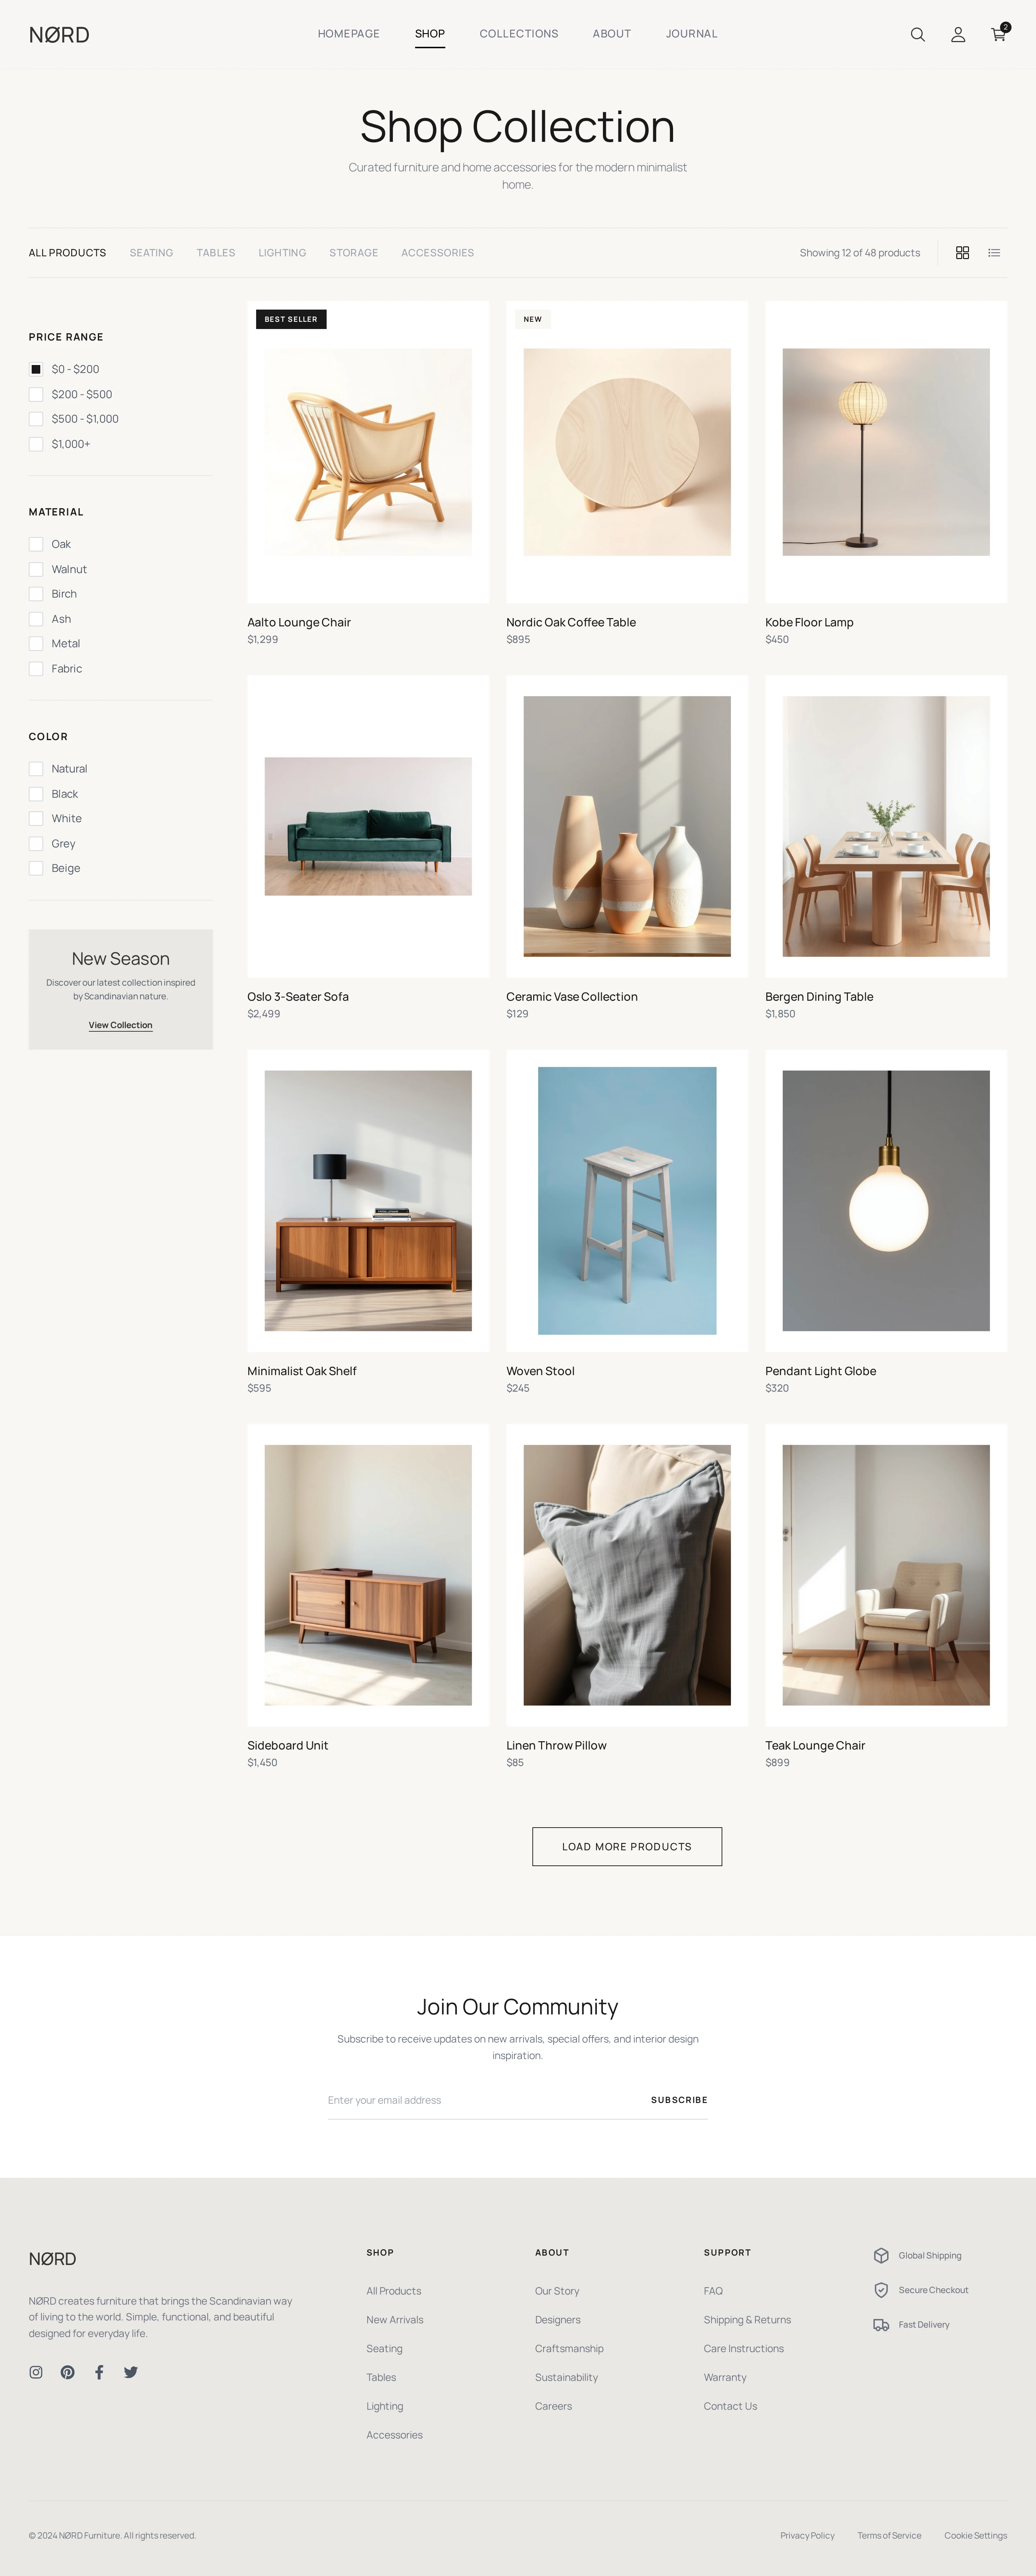Viewport: 1036px width, 2576px height.
Task: Select the Lighting category tab
Action: (x=282, y=253)
